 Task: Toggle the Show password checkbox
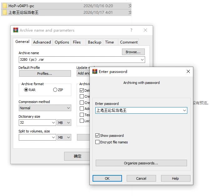(97, 136)
